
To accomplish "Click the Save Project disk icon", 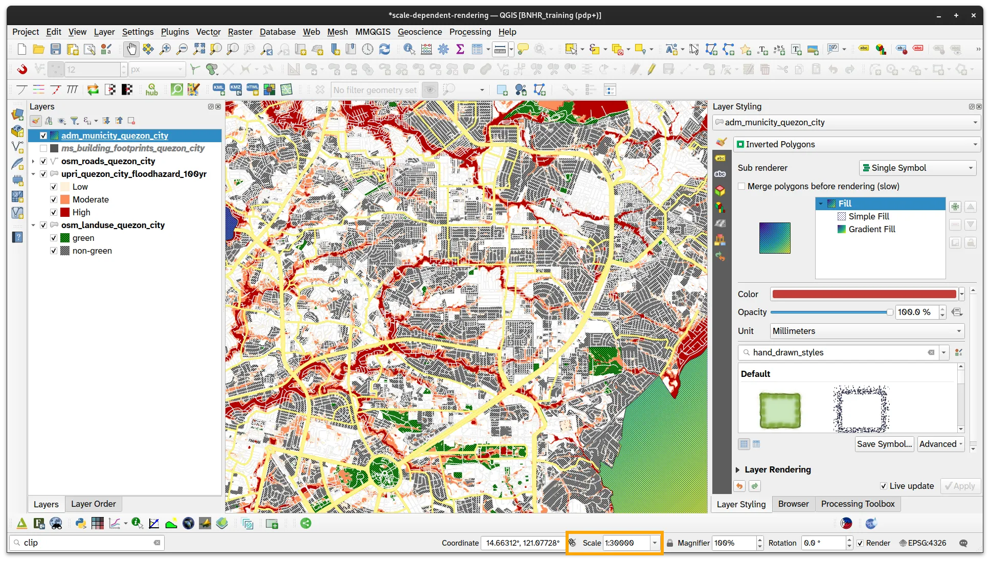I will click(x=56, y=49).
